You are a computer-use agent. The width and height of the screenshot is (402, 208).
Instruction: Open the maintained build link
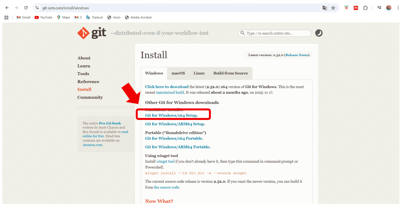pyautogui.click(x=170, y=93)
